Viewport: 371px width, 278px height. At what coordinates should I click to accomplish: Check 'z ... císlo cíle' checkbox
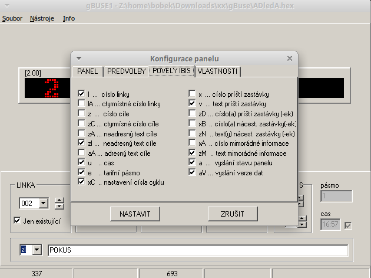click(81, 113)
